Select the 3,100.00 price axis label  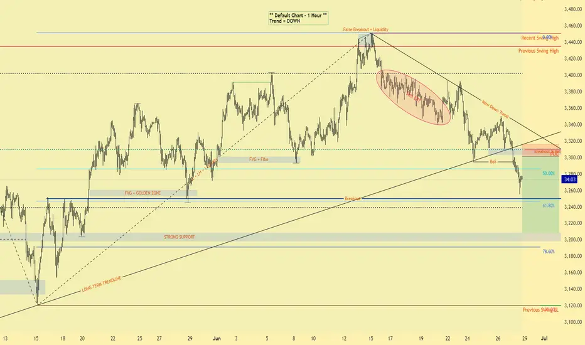573,322
